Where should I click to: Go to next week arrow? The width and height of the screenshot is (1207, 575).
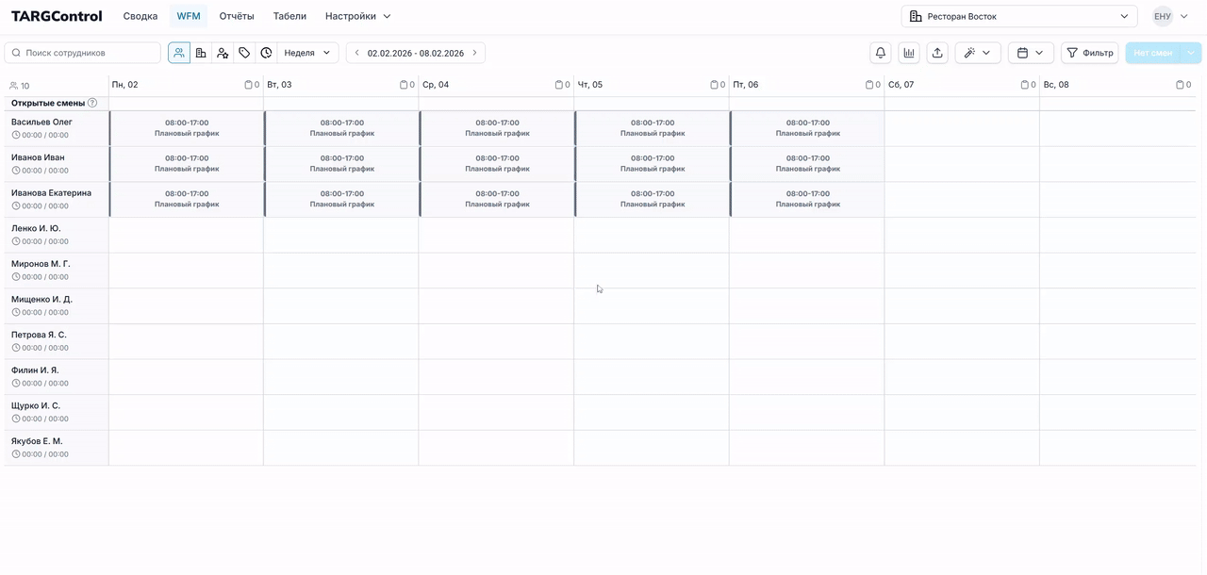click(x=474, y=53)
